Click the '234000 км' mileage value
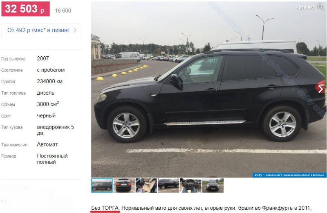 coord(49,82)
